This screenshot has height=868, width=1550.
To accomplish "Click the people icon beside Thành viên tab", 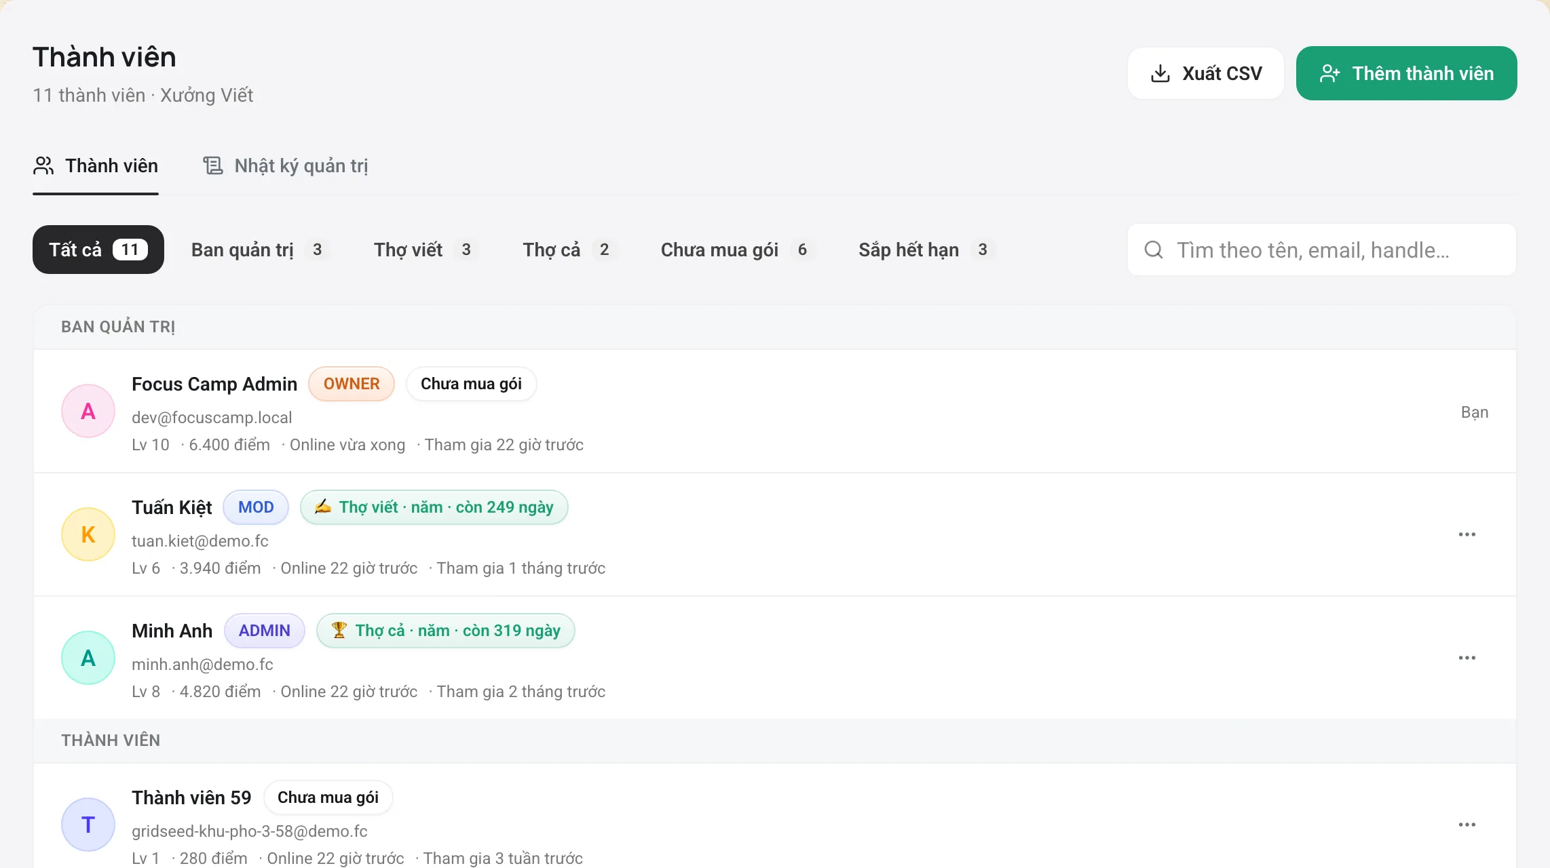I will pos(43,165).
